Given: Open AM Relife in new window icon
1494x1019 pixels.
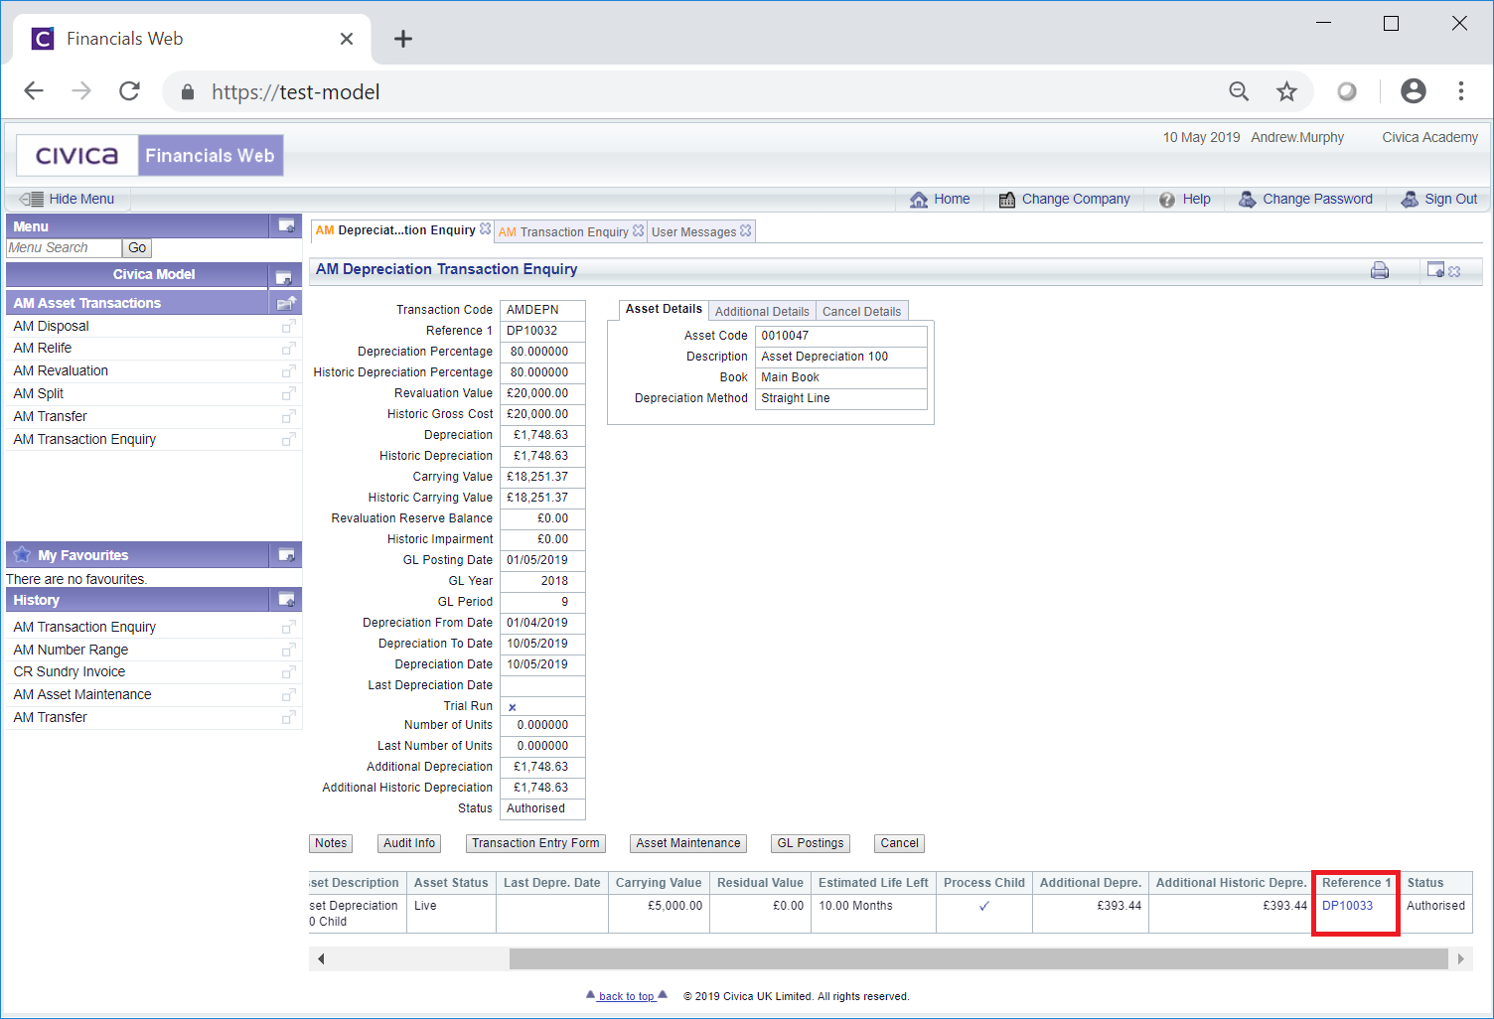Looking at the screenshot, I should (x=288, y=349).
